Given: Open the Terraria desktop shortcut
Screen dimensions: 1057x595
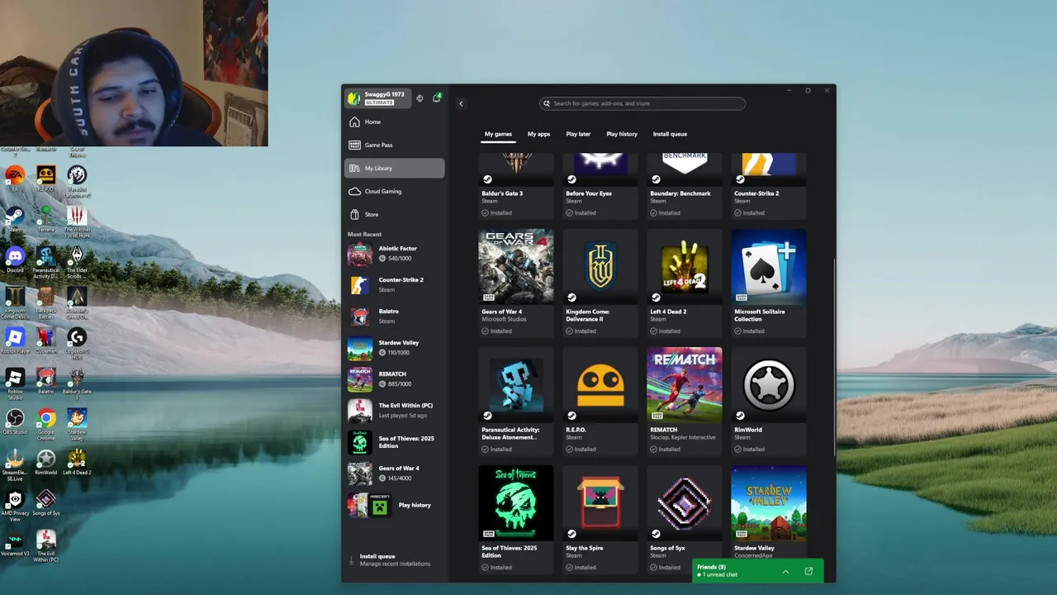Looking at the screenshot, I should pyautogui.click(x=45, y=219).
